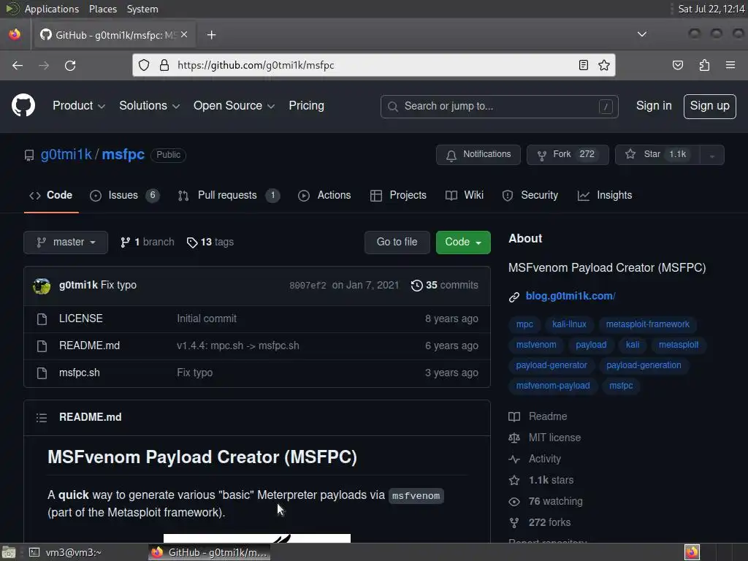Click the repository book icon before g0tmi1k
The height and width of the screenshot is (561, 748).
pyautogui.click(x=29, y=156)
